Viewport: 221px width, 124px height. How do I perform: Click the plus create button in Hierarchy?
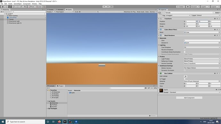pos(2,12)
